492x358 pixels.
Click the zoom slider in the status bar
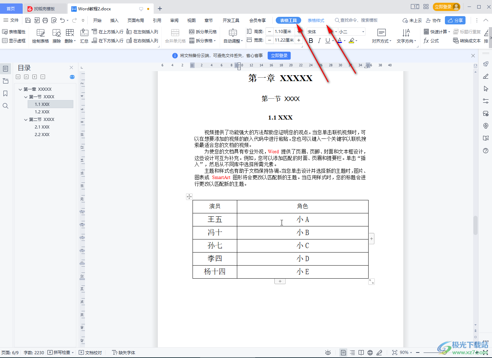[x=444, y=353]
